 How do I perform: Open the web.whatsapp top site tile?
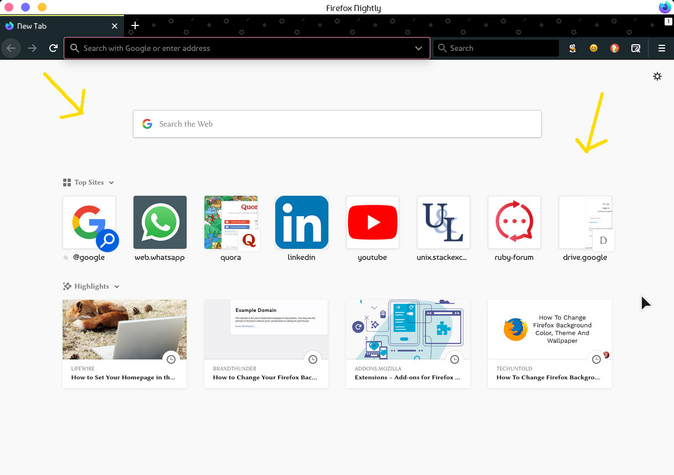160,222
